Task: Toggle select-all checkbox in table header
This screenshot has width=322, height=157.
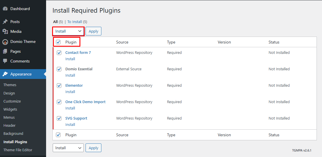Action: (58, 42)
